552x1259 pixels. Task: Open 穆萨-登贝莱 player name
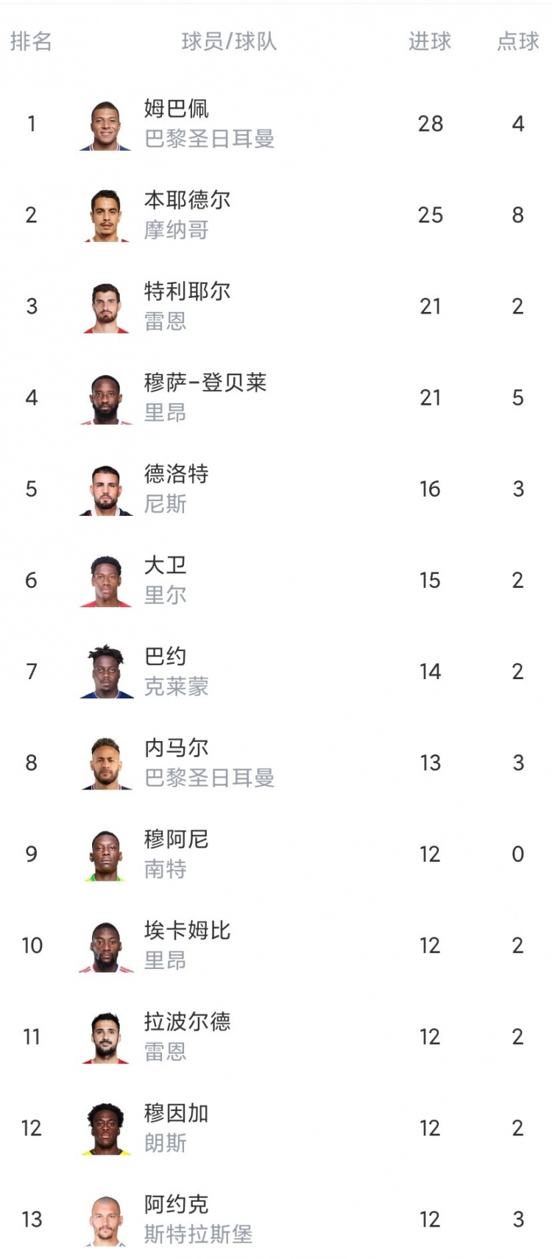coord(205,382)
